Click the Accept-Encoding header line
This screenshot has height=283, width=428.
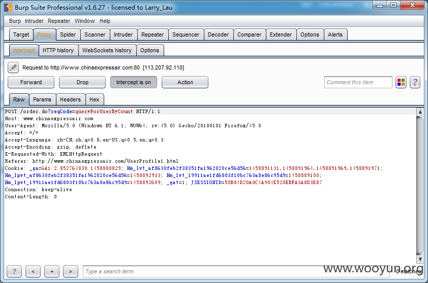pyautogui.click(x=50, y=147)
